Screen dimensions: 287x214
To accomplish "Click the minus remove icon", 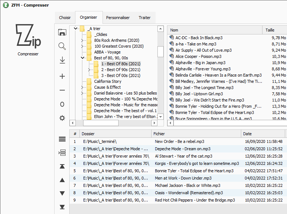I will point(62,90).
